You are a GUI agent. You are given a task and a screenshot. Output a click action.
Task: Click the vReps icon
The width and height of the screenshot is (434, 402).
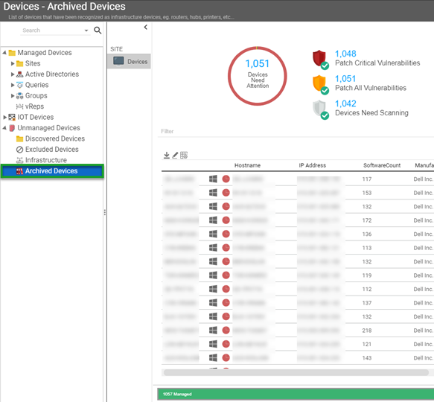[x=19, y=106]
